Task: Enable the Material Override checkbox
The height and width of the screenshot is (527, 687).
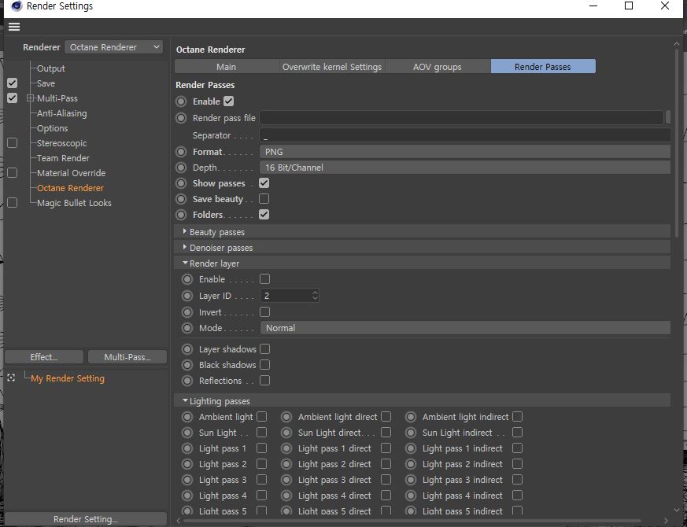Action: pos(13,173)
